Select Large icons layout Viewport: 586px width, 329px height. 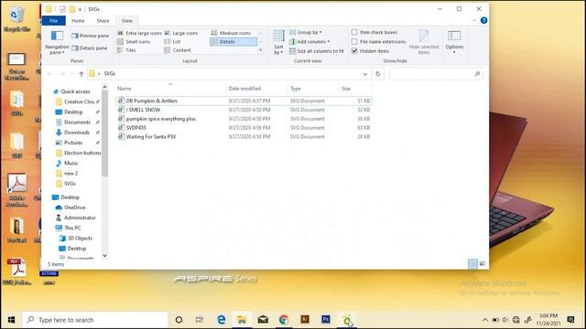pyautogui.click(x=181, y=33)
